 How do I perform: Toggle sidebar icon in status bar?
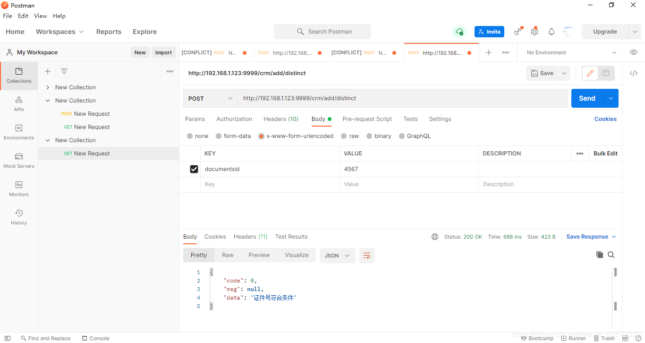[x=8, y=338]
